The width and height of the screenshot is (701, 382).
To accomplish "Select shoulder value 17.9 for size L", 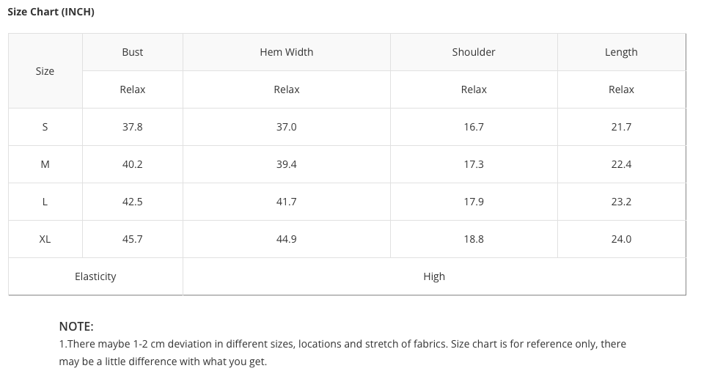I will (x=474, y=202).
